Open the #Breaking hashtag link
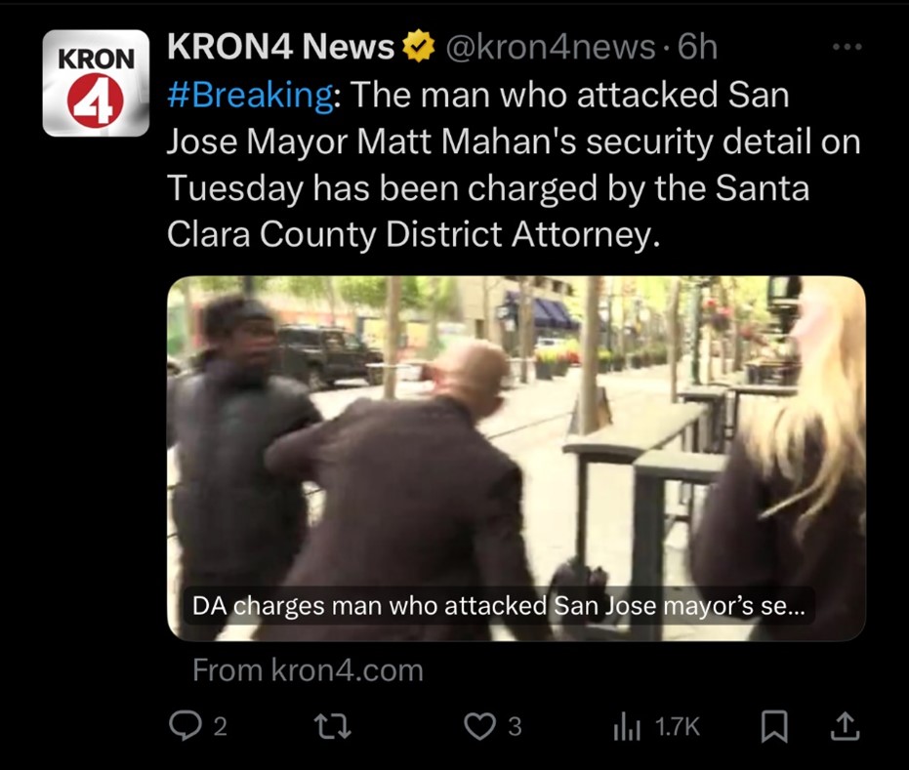This screenshot has height=770, width=909. (250, 95)
